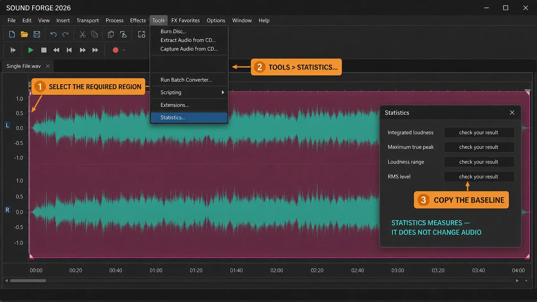The width and height of the screenshot is (537, 302).
Task: Open the FX Favorites menu
Action: click(185, 20)
